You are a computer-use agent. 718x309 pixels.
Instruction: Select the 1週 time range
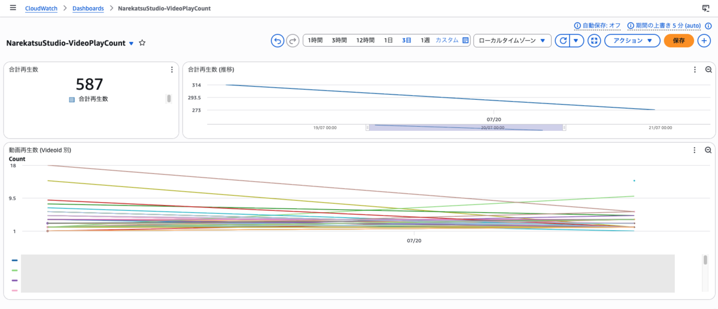coord(425,41)
